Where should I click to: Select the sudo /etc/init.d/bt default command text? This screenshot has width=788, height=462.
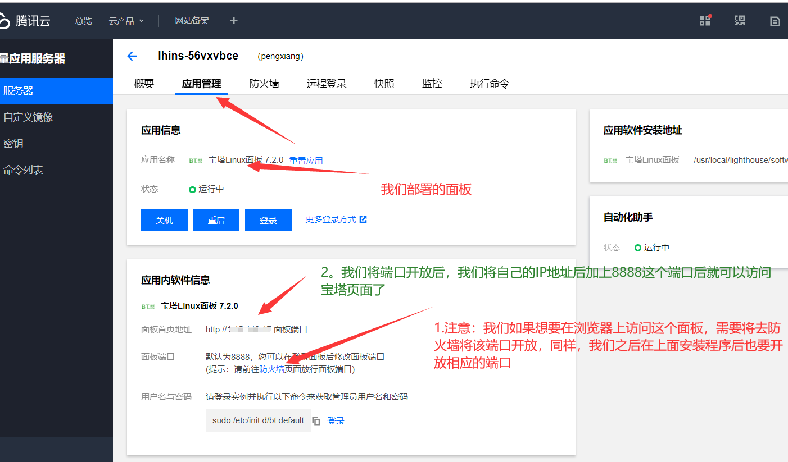point(258,420)
